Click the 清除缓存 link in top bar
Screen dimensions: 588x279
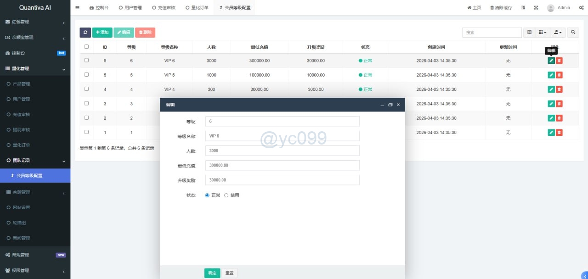501,8
